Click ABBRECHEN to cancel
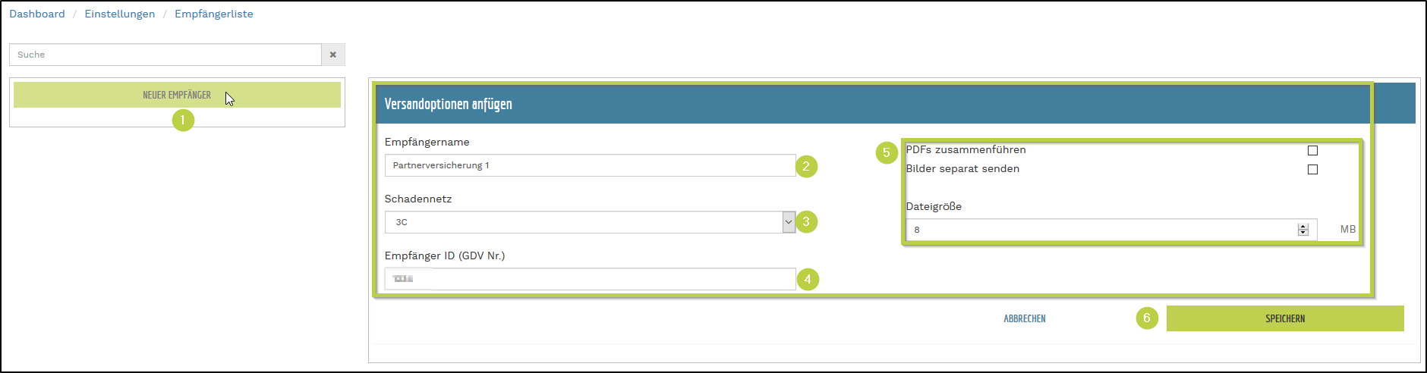Viewport: 1427px width, 373px height. click(1025, 318)
